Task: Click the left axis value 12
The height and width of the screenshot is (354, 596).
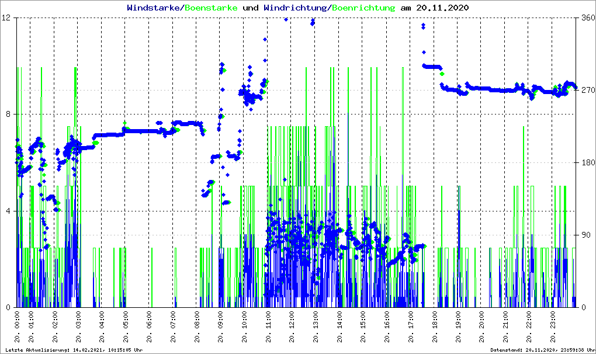Action: (x=7, y=18)
